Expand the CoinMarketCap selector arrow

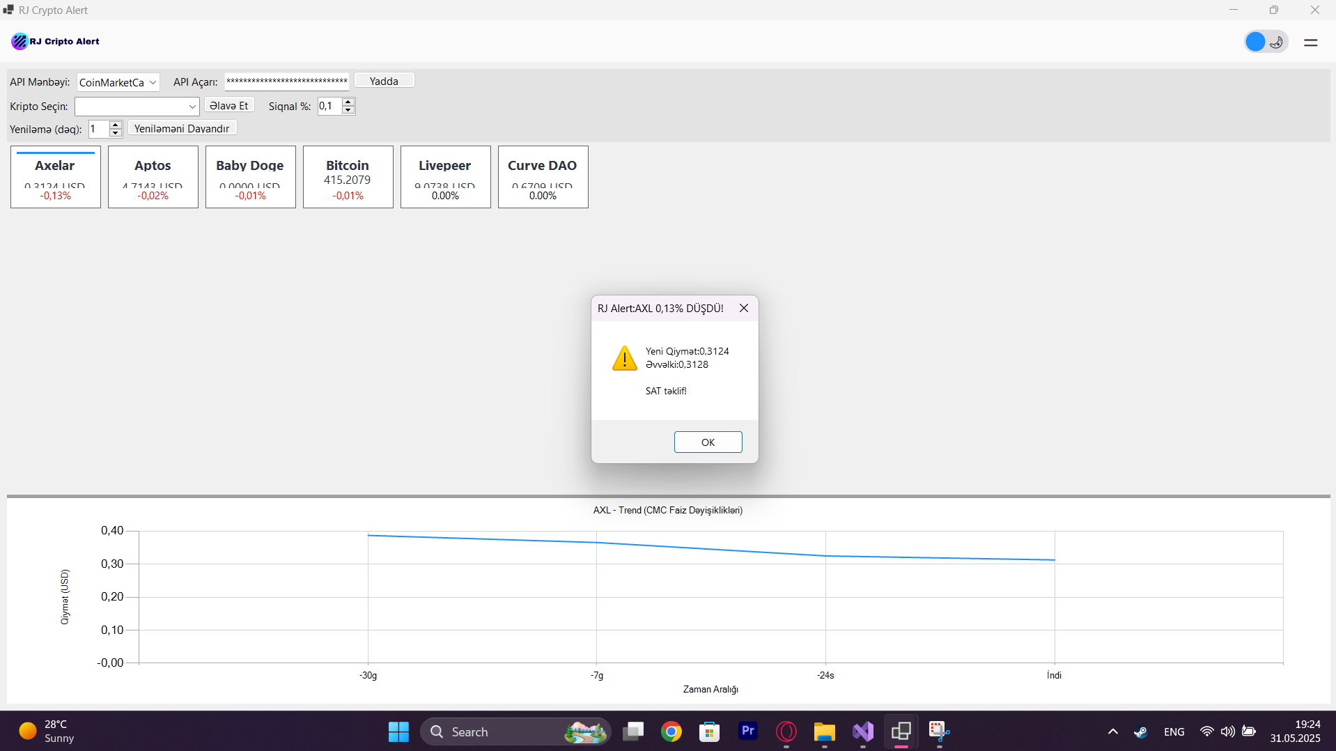coord(153,82)
